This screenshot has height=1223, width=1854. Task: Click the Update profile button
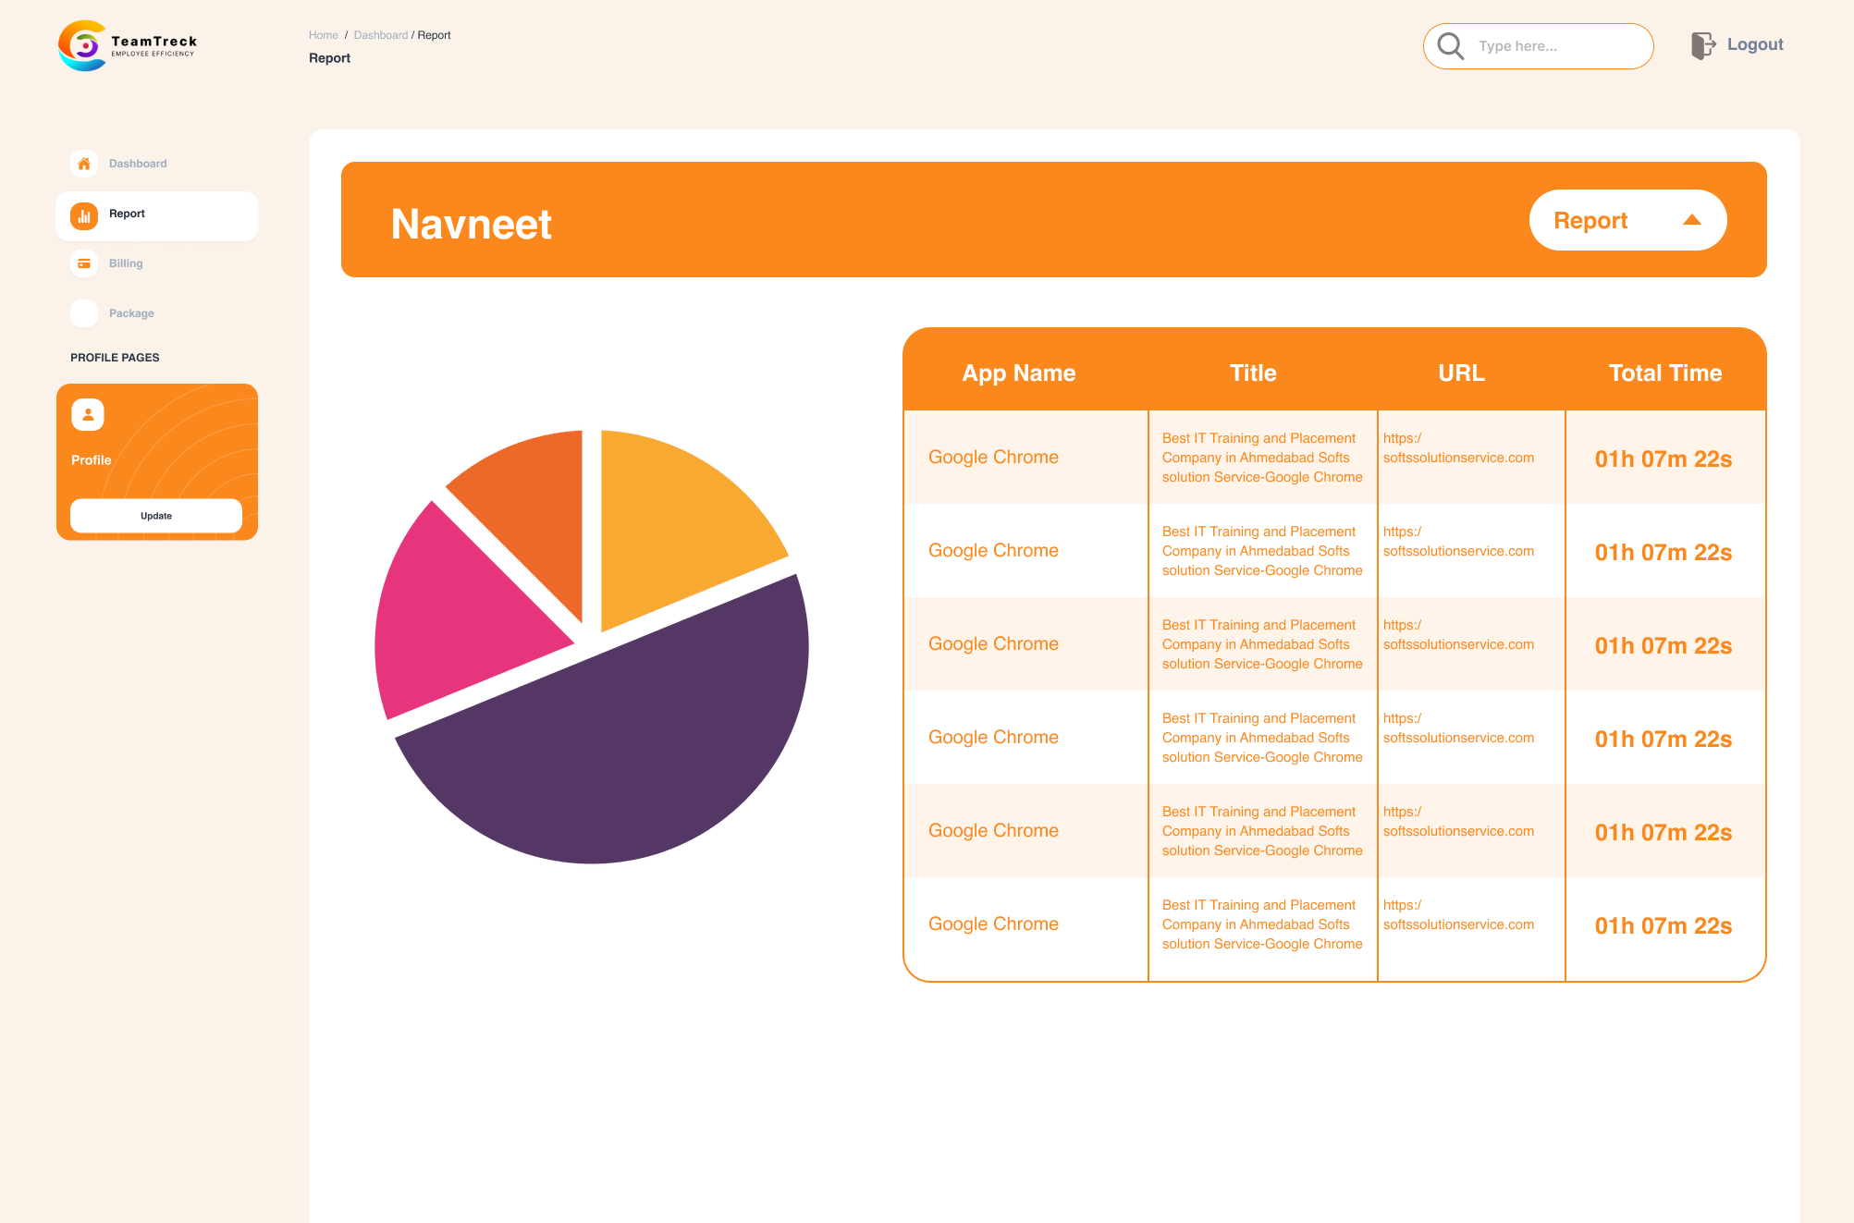pos(156,516)
